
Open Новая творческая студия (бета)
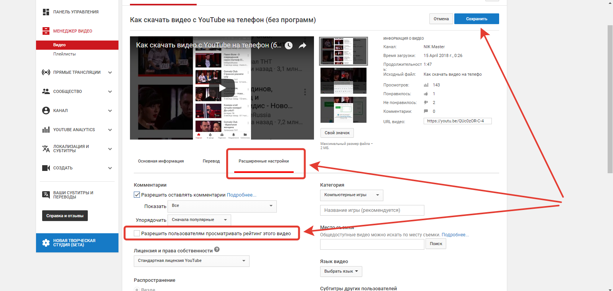[77, 243]
